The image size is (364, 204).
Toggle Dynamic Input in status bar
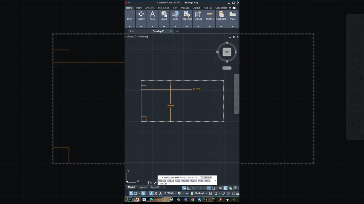click(184, 188)
